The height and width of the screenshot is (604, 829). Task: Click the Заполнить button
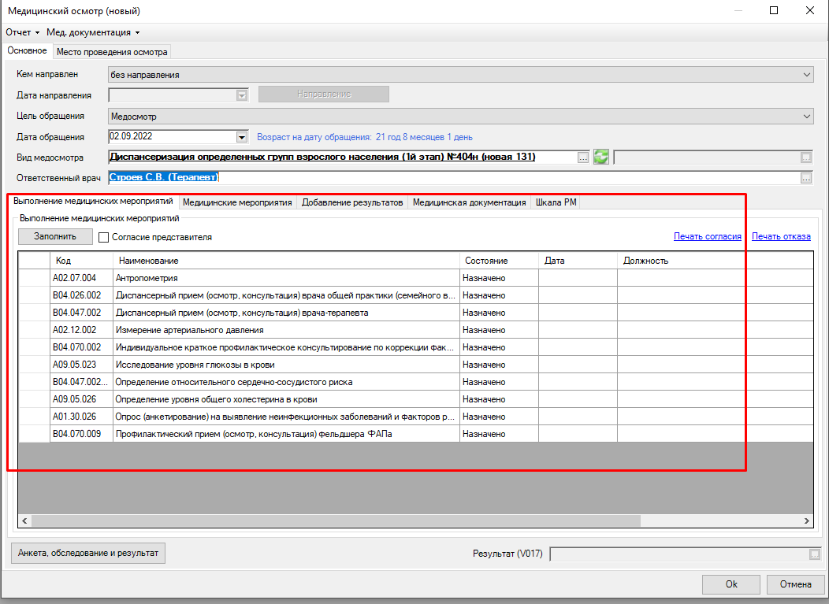(x=55, y=236)
